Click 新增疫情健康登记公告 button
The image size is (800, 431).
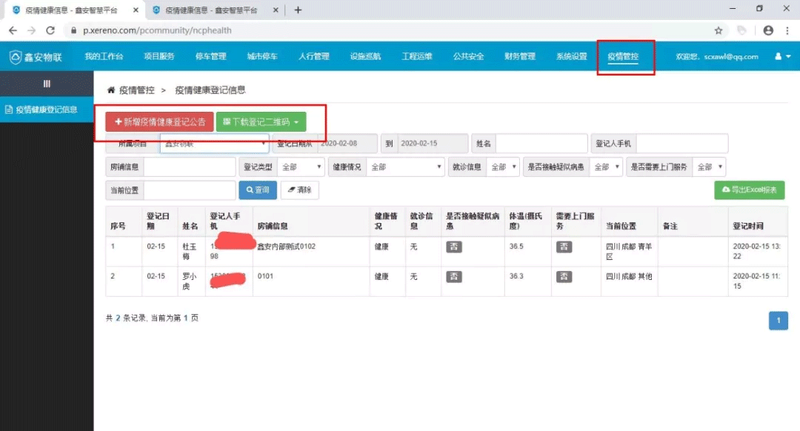pyautogui.click(x=159, y=122)
